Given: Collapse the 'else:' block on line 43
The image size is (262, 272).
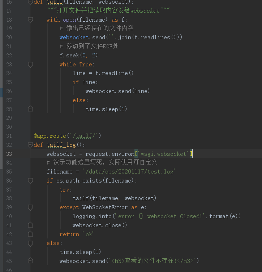Looking at the screenshot, I should click(30, 243).
